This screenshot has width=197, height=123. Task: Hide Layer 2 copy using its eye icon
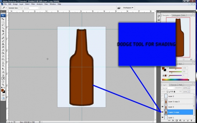point(163,112)
